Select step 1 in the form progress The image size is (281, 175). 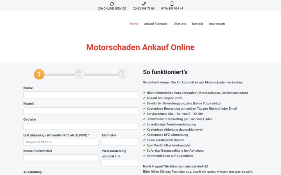coord(39,74)
